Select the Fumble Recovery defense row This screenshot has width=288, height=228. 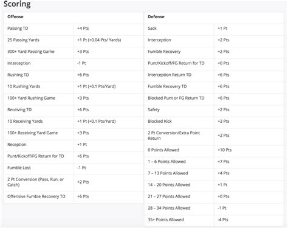point(214,52)
